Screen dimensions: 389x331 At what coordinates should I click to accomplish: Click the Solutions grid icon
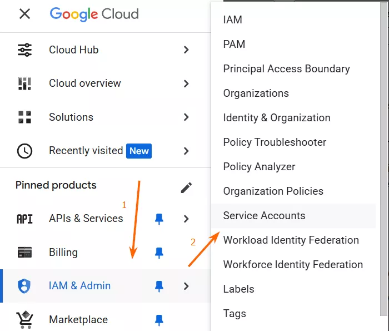[x=24, y=117]
